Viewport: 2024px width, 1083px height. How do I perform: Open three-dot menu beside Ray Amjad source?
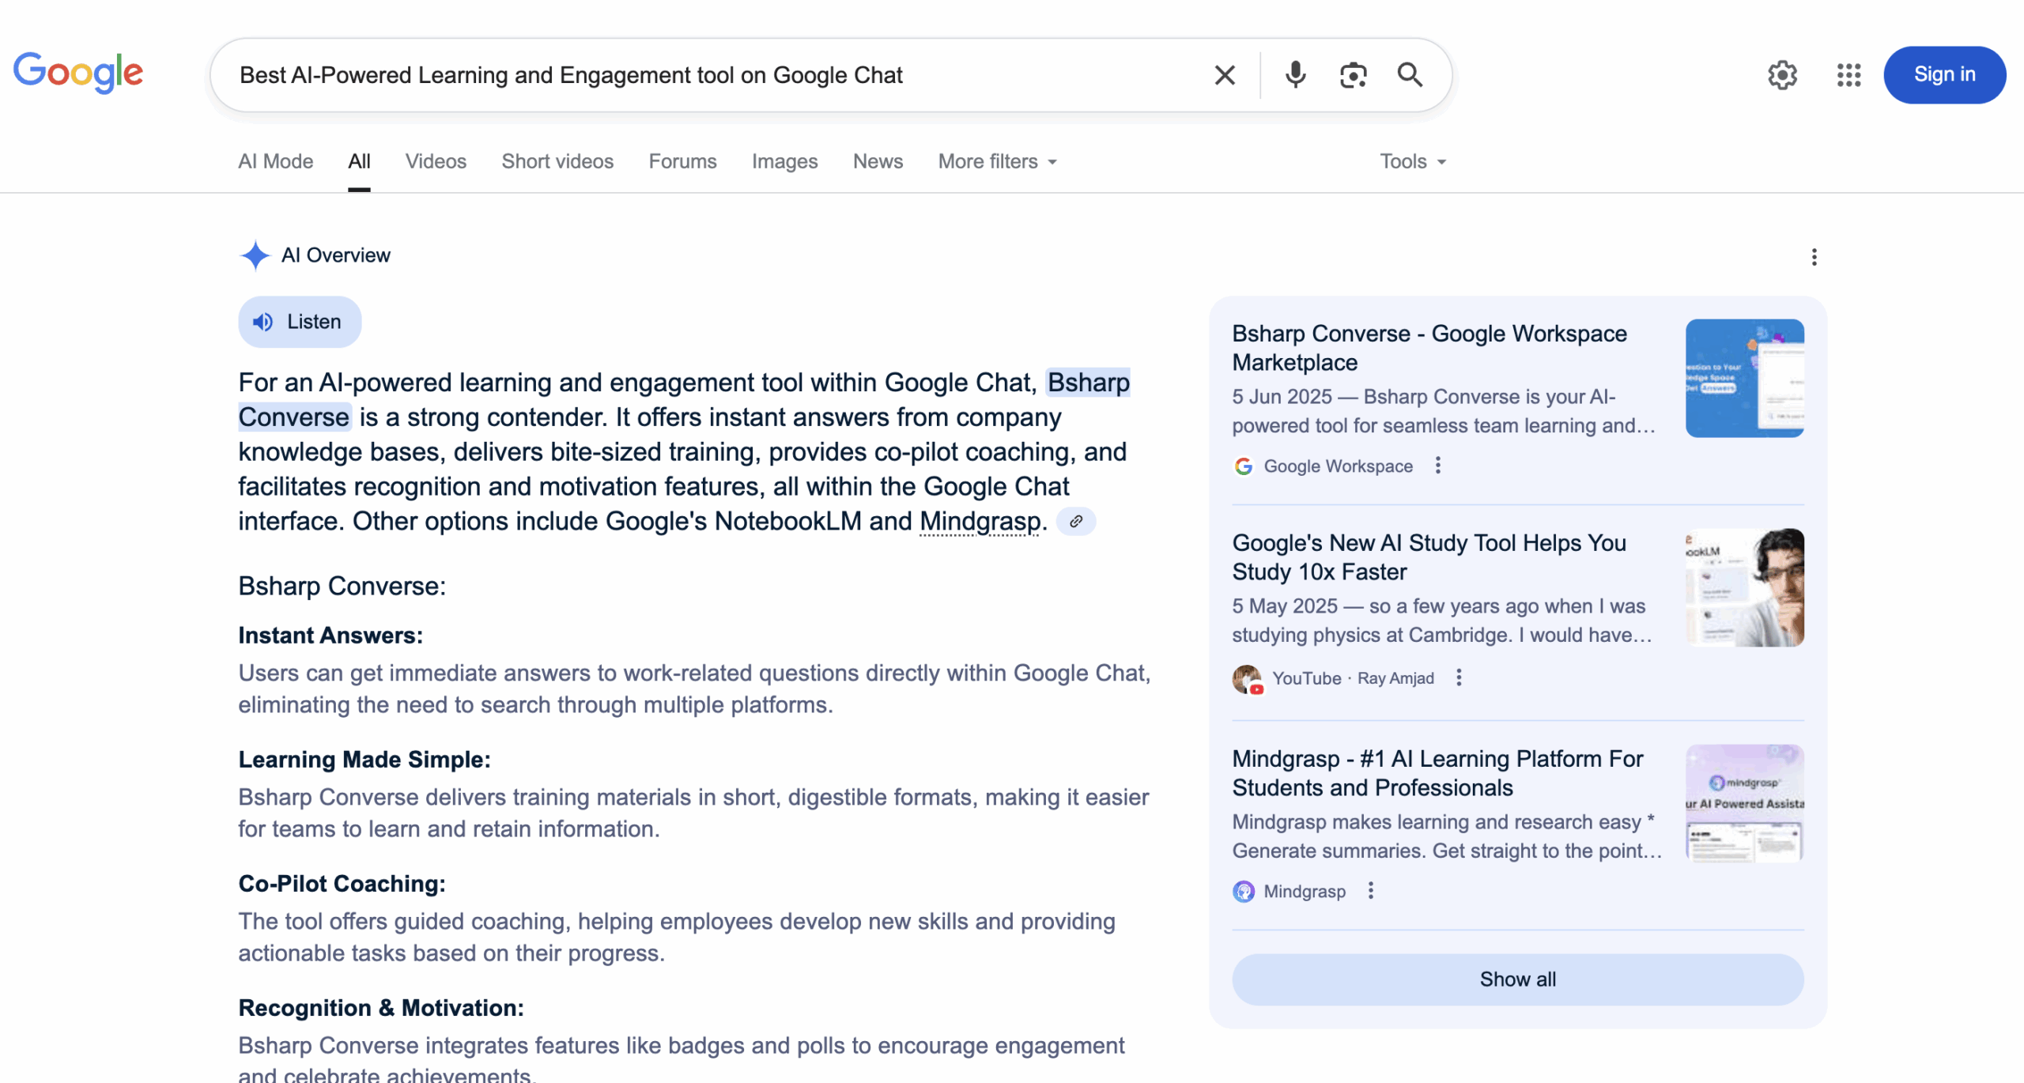tap(1459, 677)
